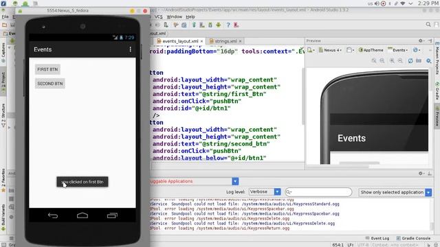Viewport: 440px width, 247px height.
Task: Open the AppTheme theme selector
Action: click(371, 50)
